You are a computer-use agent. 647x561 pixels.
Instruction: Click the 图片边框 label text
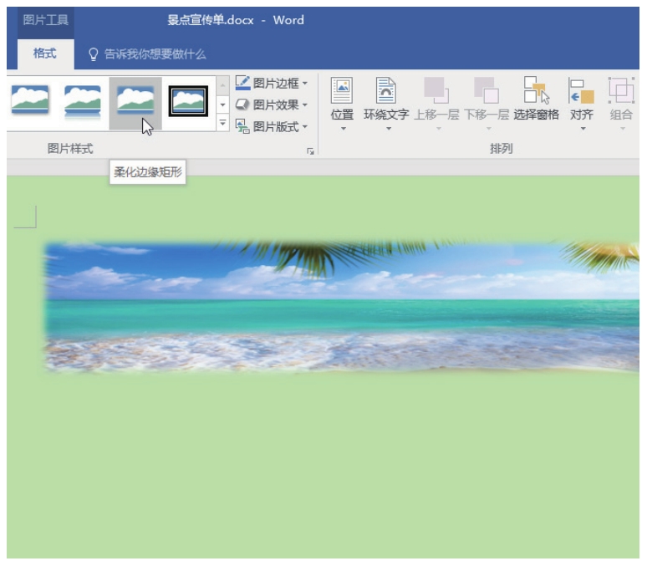click(x=276, y=84)
